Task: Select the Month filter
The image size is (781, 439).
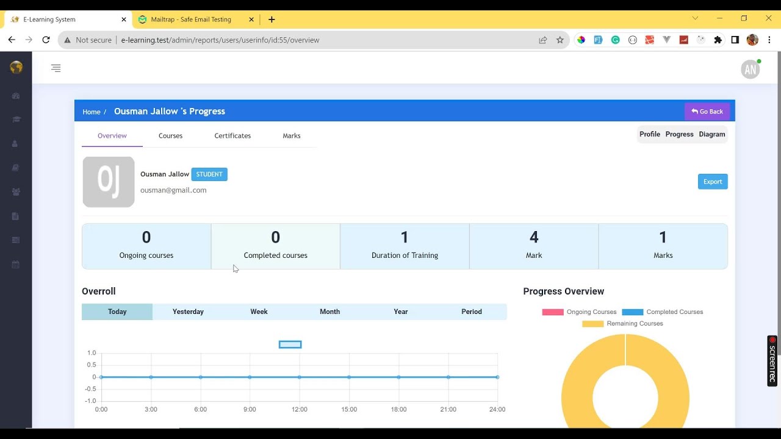Action: 329,312
